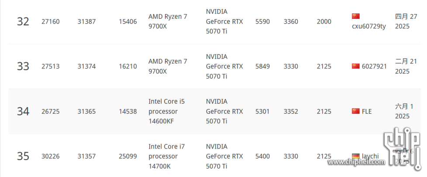Click AMD Ryzen 7 9700X in row 32
427x177 pixels.
tap(168, 21)
